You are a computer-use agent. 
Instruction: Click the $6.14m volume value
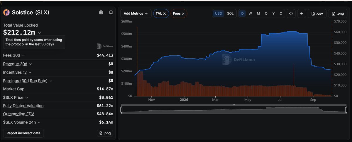click(106, 122)
